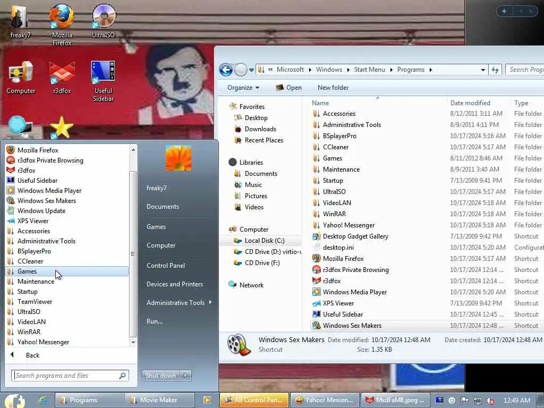Expand the Games folder in Start menu
The width and height of the screenshot is (544, 408).
(x=67, y=271)
